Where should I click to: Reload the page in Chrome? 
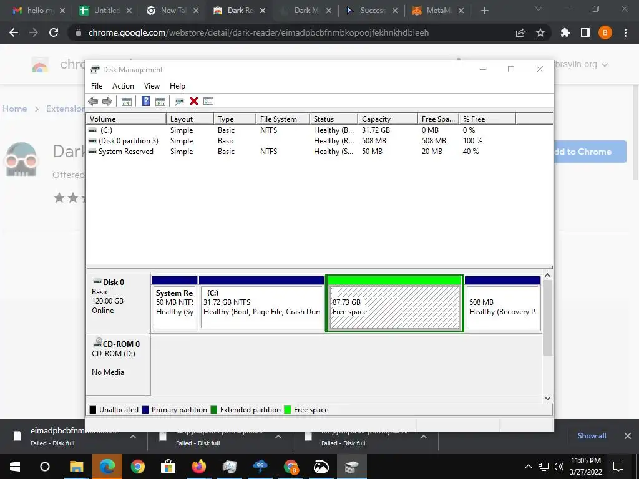click(x=54, y=32)
